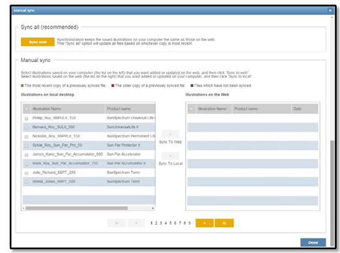Click the Sync To Local arrow button

[170, 156]
